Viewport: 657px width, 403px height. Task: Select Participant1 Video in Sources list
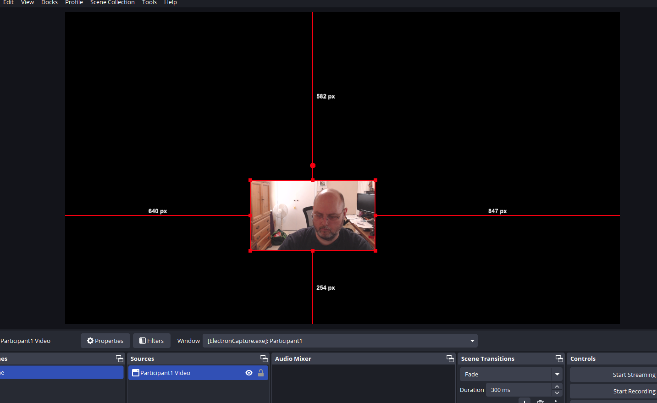198,373
